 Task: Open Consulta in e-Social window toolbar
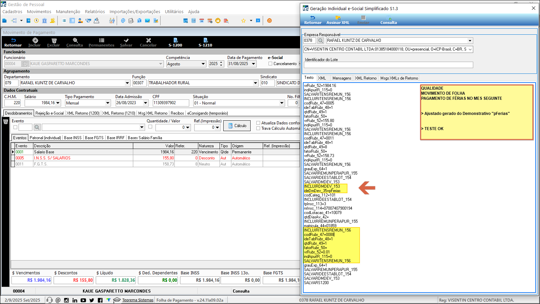click(389, 20)
